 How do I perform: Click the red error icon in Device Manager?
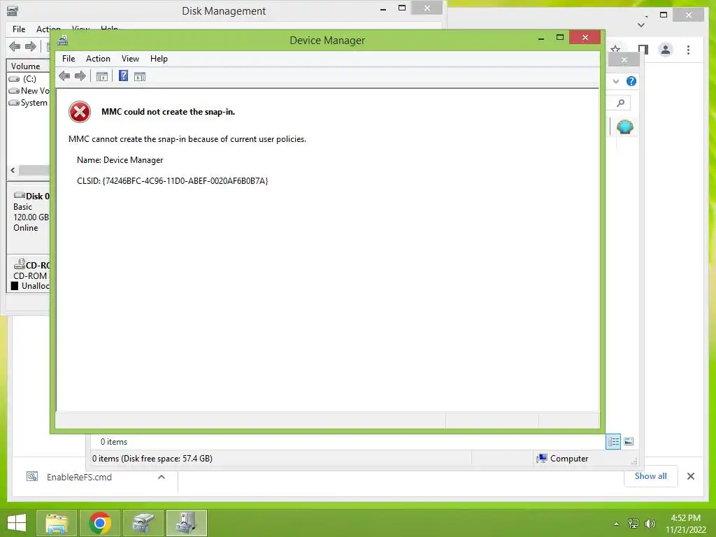tap(80, 112)
